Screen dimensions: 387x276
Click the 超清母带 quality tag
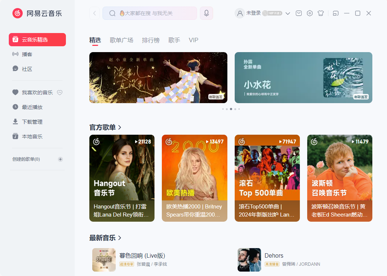point(127,264)
